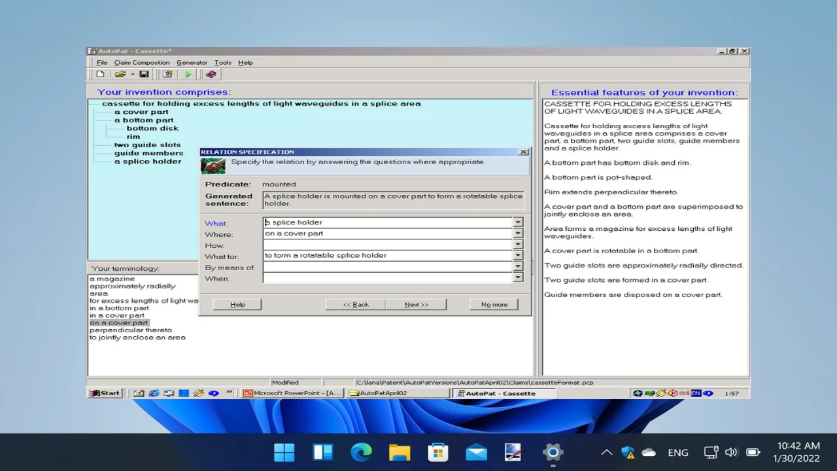Expand the What for dropdown
The height and width of the screenshot is (471, 837).
(x=518, y=256)
